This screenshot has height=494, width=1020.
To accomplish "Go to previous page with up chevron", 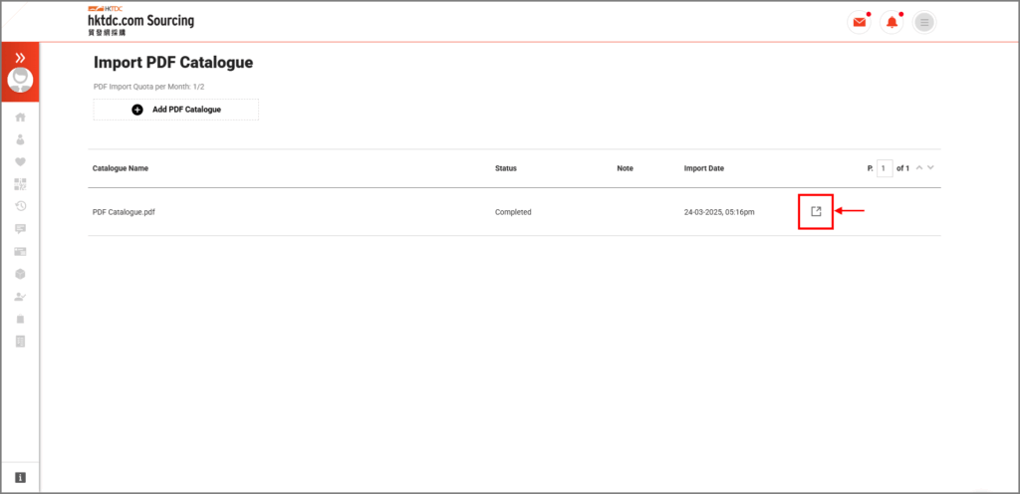I will pyautogui.click(x=919, y=168).
